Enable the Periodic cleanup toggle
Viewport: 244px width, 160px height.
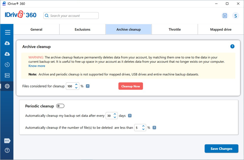60,106
